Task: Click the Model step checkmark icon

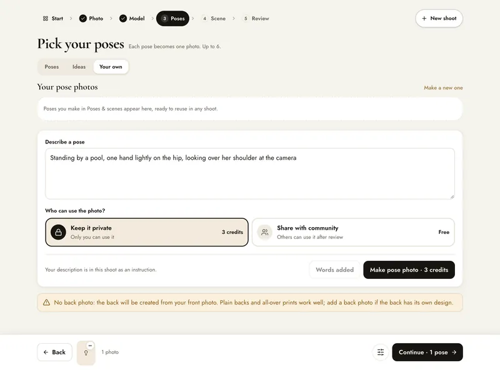Action: pos(123,19)
